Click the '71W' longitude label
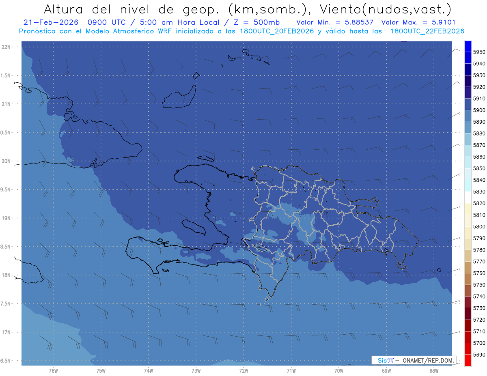 coord(291,371)
